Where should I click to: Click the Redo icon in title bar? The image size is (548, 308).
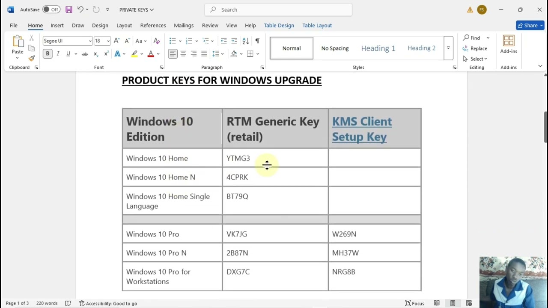coord(96,9)
